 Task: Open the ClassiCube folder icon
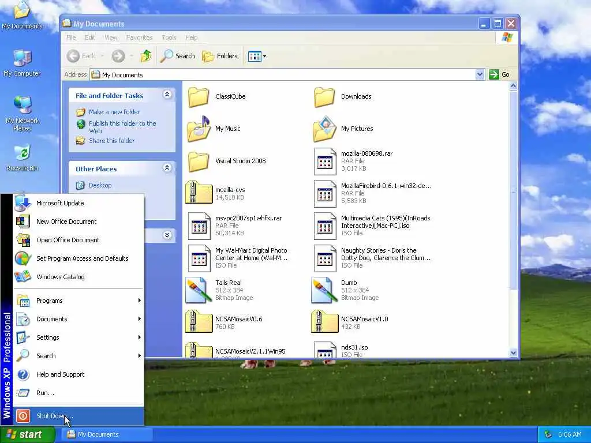[199, 97]
